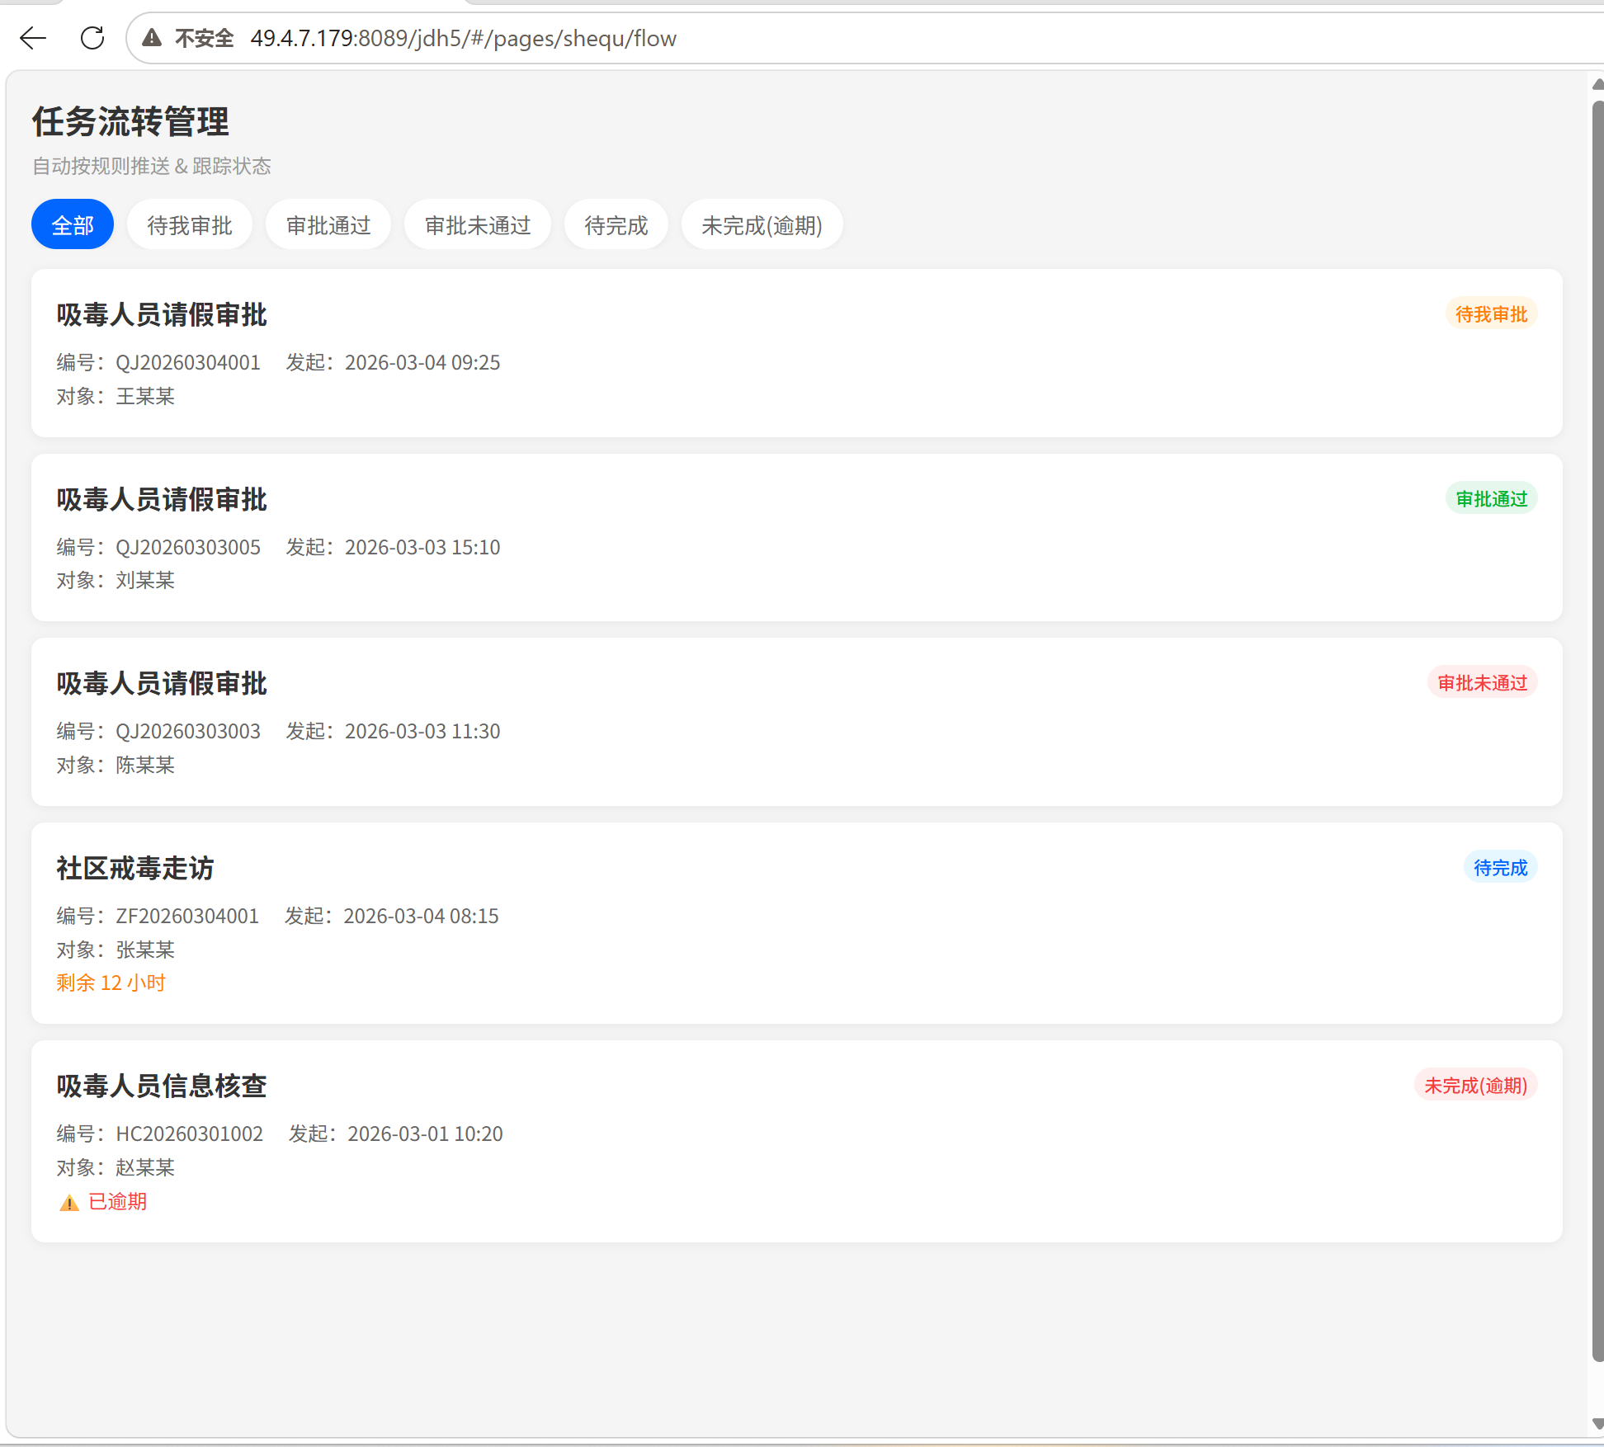Click the 对象:赵某某 line
Image resolution: width=1604 pixels, height=1447 pixels.
(116, 1168)
